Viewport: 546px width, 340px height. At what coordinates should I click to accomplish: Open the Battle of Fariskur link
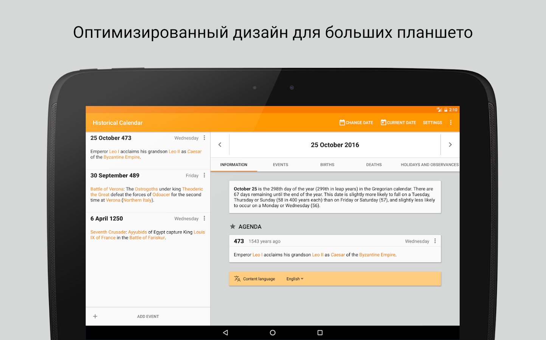[x=147, y=238]
